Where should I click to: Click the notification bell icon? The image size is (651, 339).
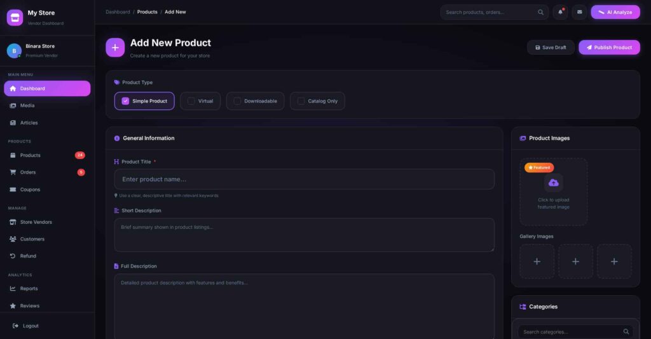click(x=560, y=12)
